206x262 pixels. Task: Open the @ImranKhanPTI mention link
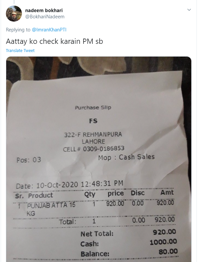pos(49,30)
